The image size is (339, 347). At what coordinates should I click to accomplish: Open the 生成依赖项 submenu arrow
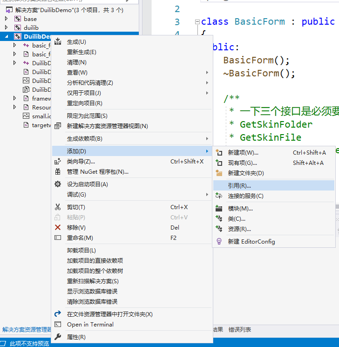coord(207,139)
